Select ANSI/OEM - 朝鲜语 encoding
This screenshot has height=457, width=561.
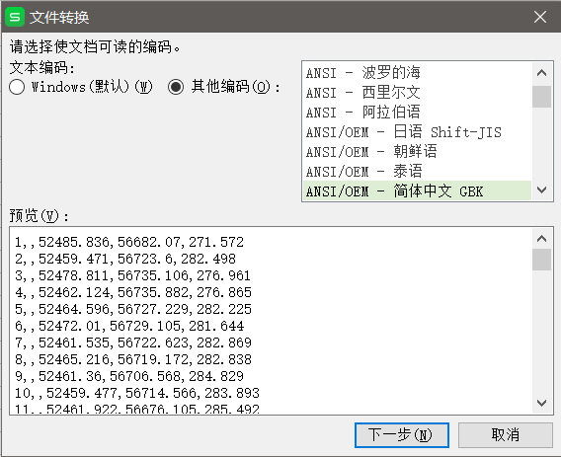(417, 152)
